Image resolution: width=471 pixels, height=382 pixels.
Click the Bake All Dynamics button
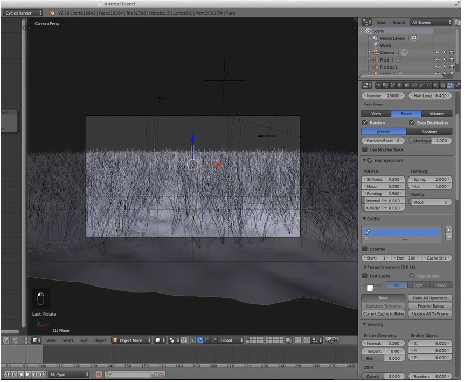click(430, 298)
